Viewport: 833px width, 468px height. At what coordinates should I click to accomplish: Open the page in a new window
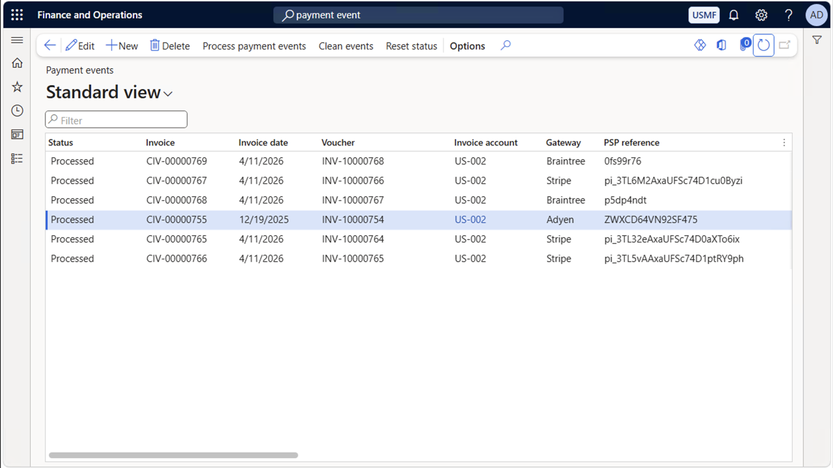(784, 45)
